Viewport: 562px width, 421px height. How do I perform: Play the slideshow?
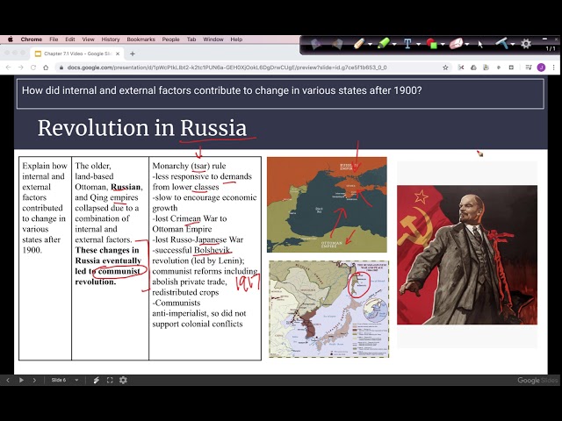[x=21, y=380]
